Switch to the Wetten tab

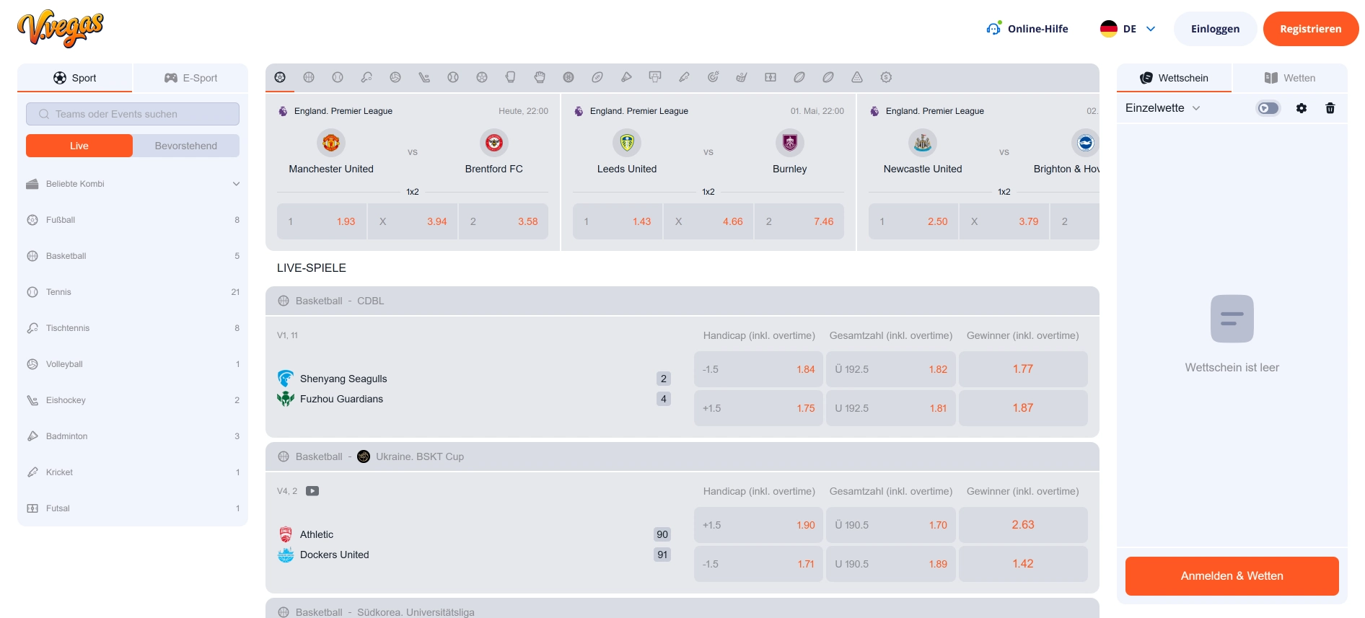[x=1290, y=78]
